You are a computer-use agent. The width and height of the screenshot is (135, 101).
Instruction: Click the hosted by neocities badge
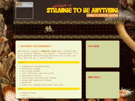(24, 5)
